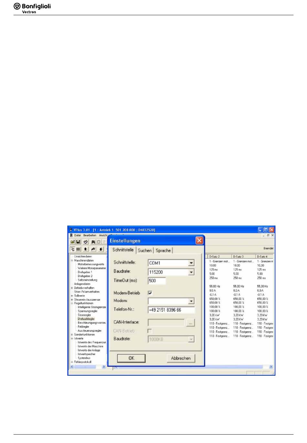307x443 pixels.
Task: Collapse the Istwerte tree node
Action: (72, 338)
